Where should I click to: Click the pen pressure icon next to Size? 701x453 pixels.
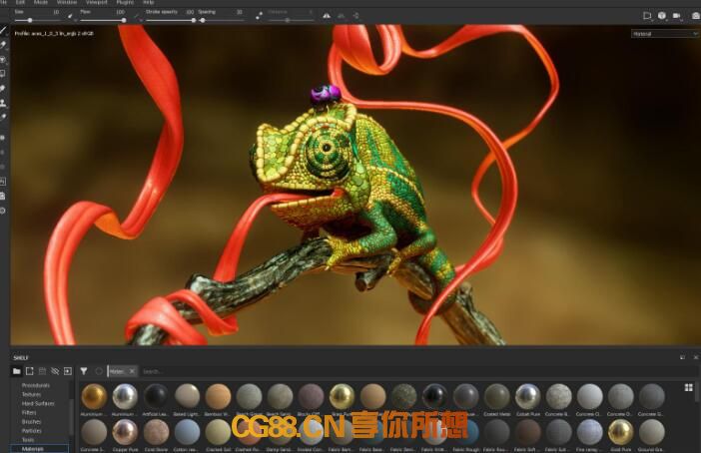pyautogui.click(x=70, y=16)
